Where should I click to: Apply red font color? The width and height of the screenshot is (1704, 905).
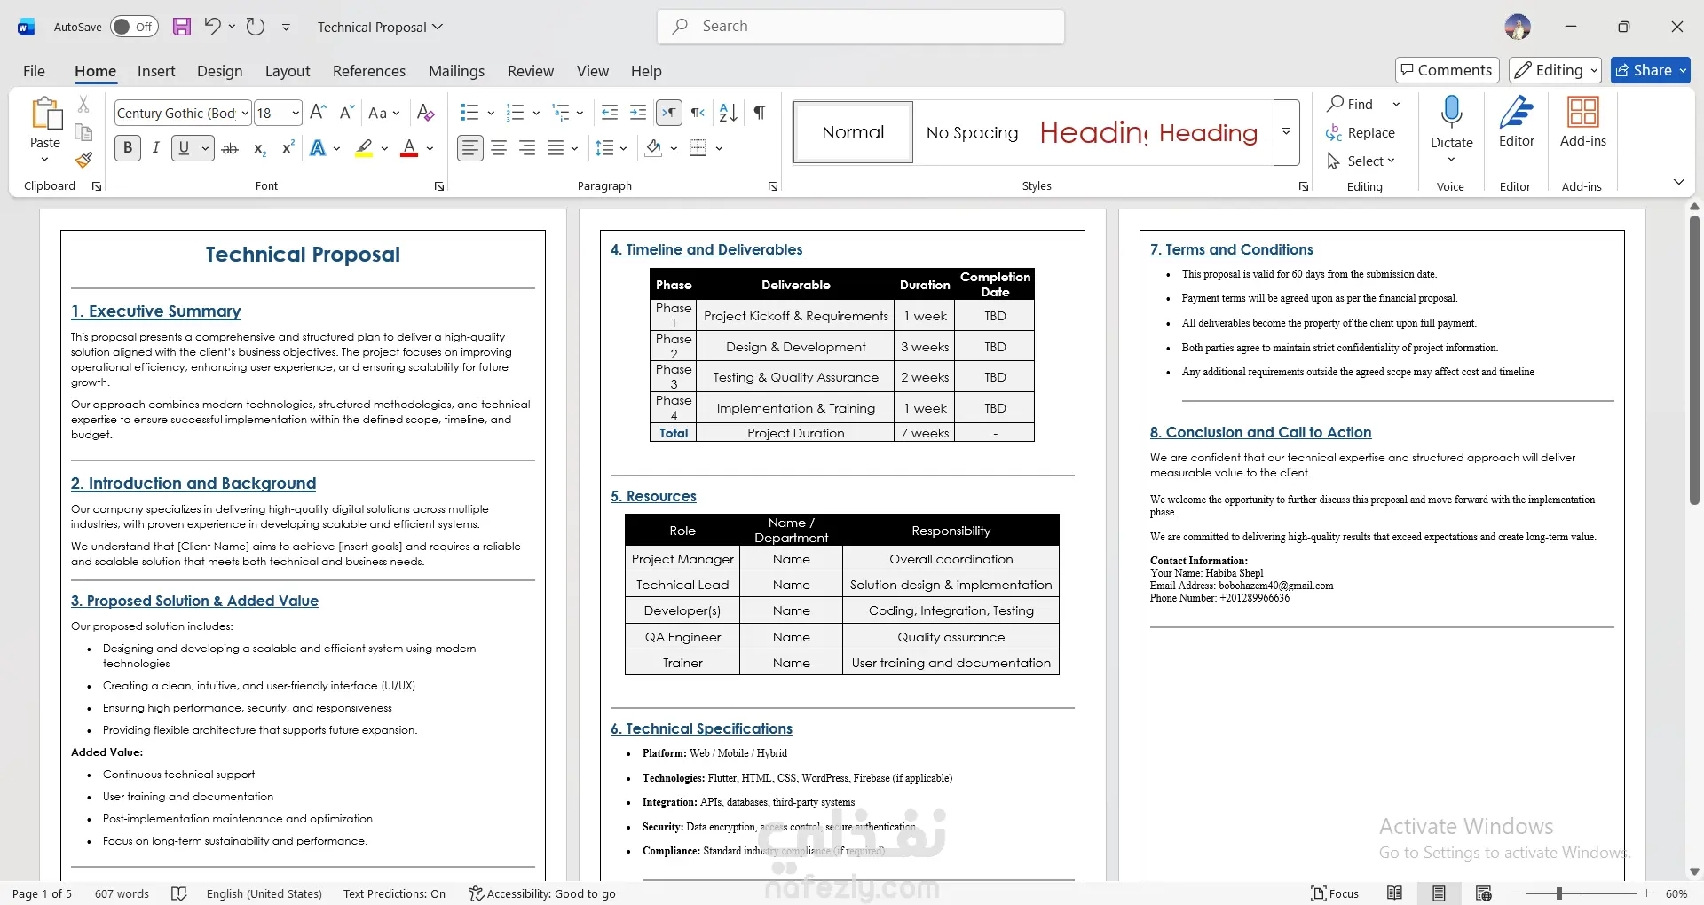pyautogui.click(x=409, y=148)
